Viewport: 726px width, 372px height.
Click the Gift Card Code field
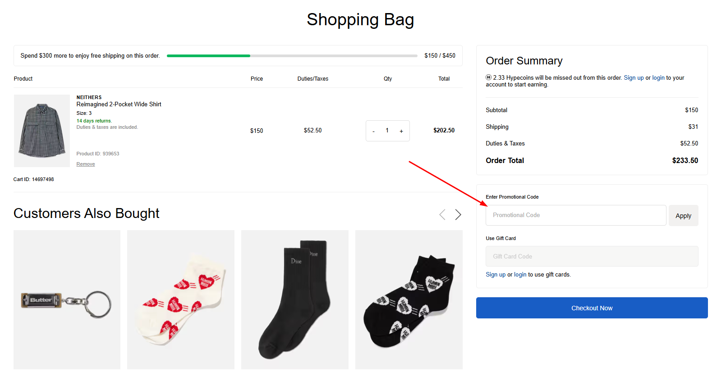point(592,256)
